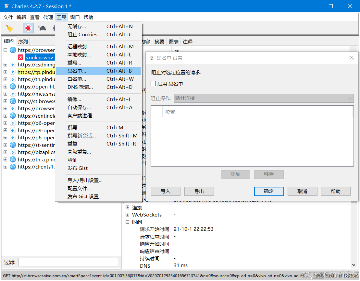
Task: Select 黑名单... from the 工具 menu
Action: click(98, 71)
